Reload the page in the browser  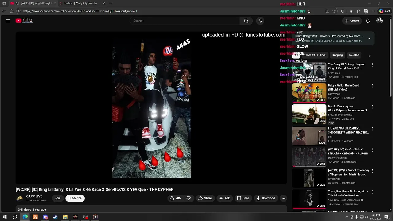11,11
